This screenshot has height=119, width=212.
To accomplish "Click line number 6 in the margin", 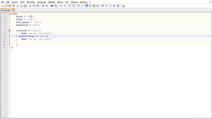I will tap(5, 28).
